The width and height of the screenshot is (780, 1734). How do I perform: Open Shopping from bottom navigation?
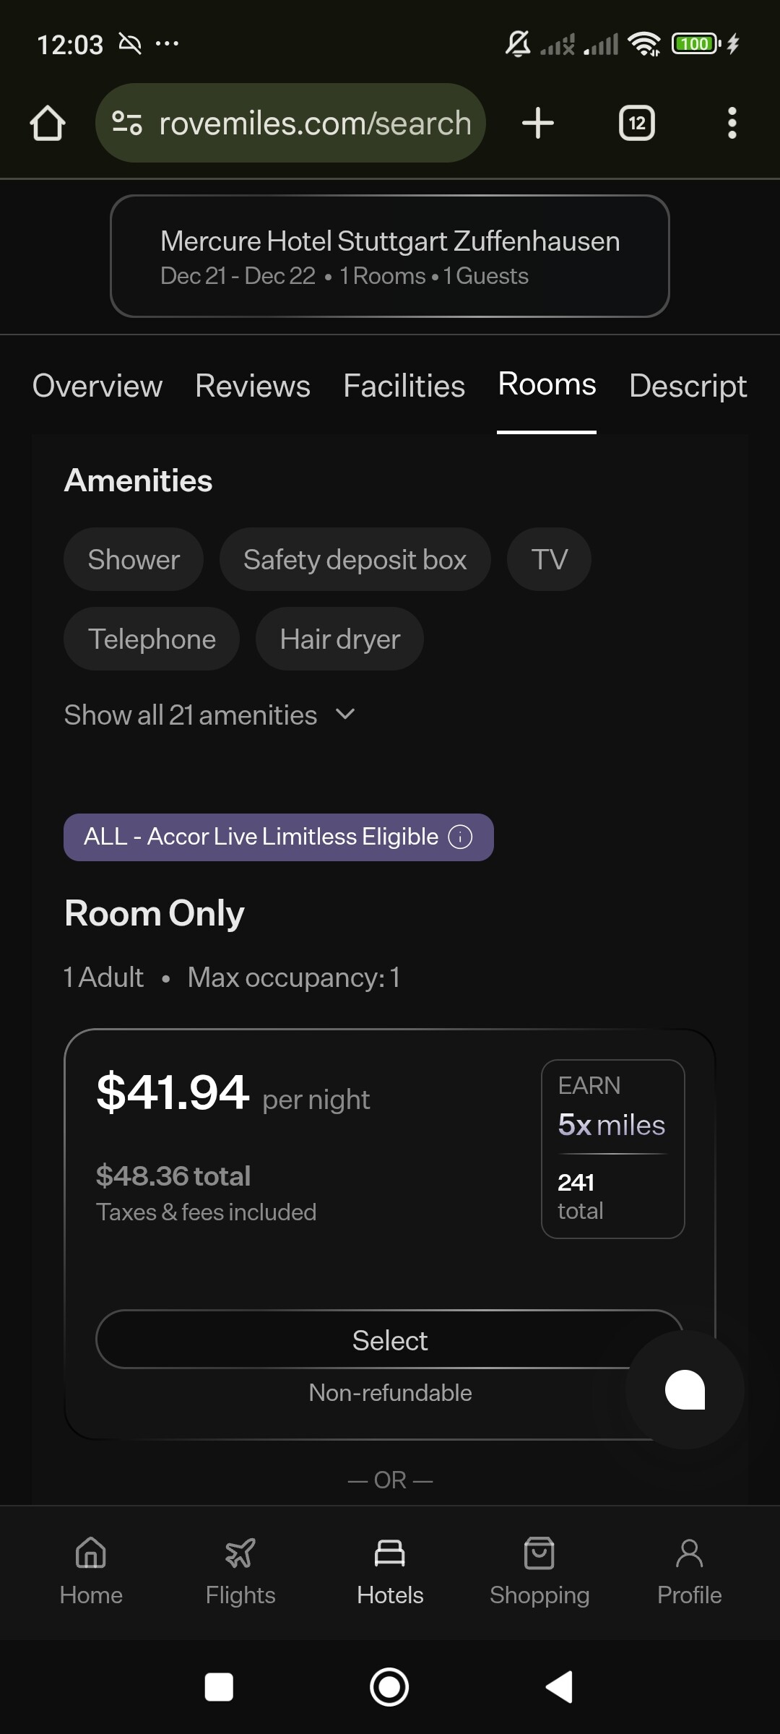(539, 1569)
